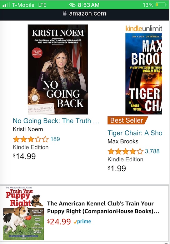Tap the Kindle Unlimited logo
This screenshot has width=170, height=244.
tap(144, 28)
